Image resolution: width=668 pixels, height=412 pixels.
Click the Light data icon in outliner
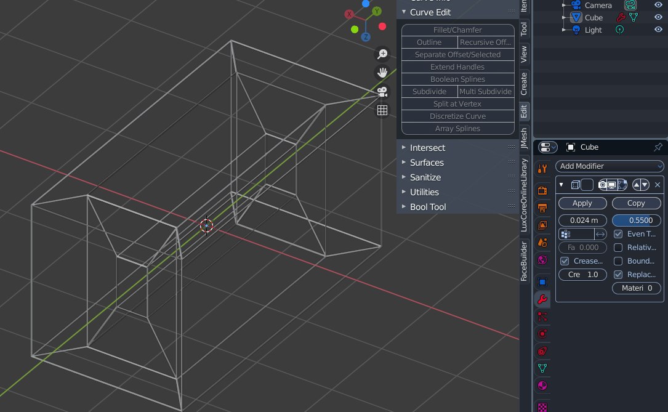(x=619, y=30)
